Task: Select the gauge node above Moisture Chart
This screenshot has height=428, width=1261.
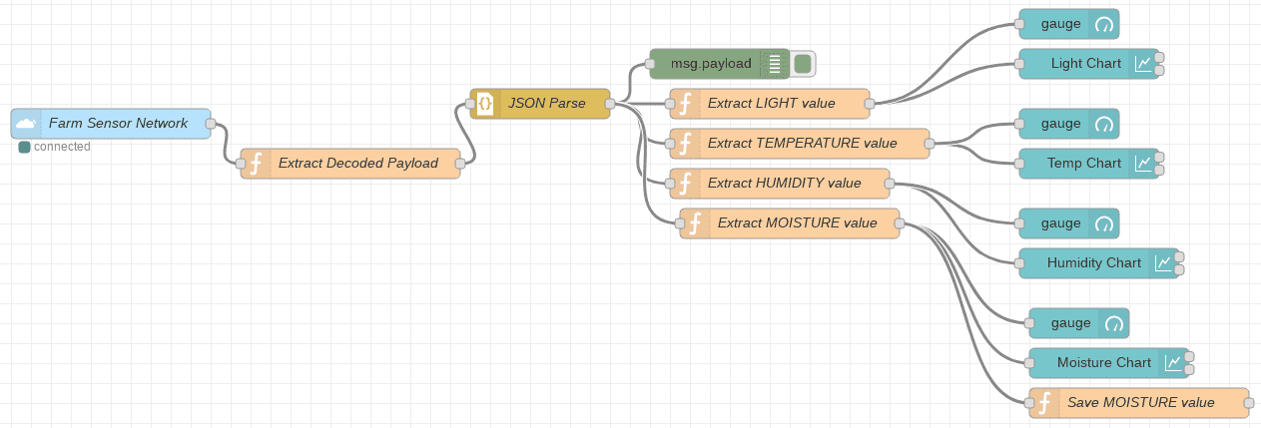Action: (x=1070, y=323)
